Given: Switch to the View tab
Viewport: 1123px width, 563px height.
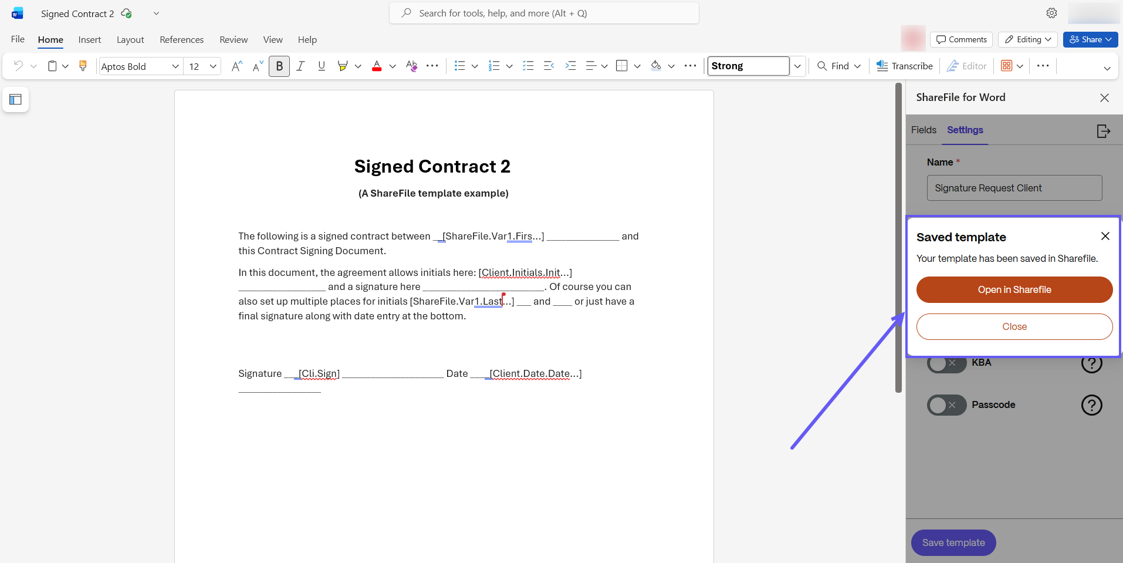Looking at the screenshot, I should pos(273,39).
